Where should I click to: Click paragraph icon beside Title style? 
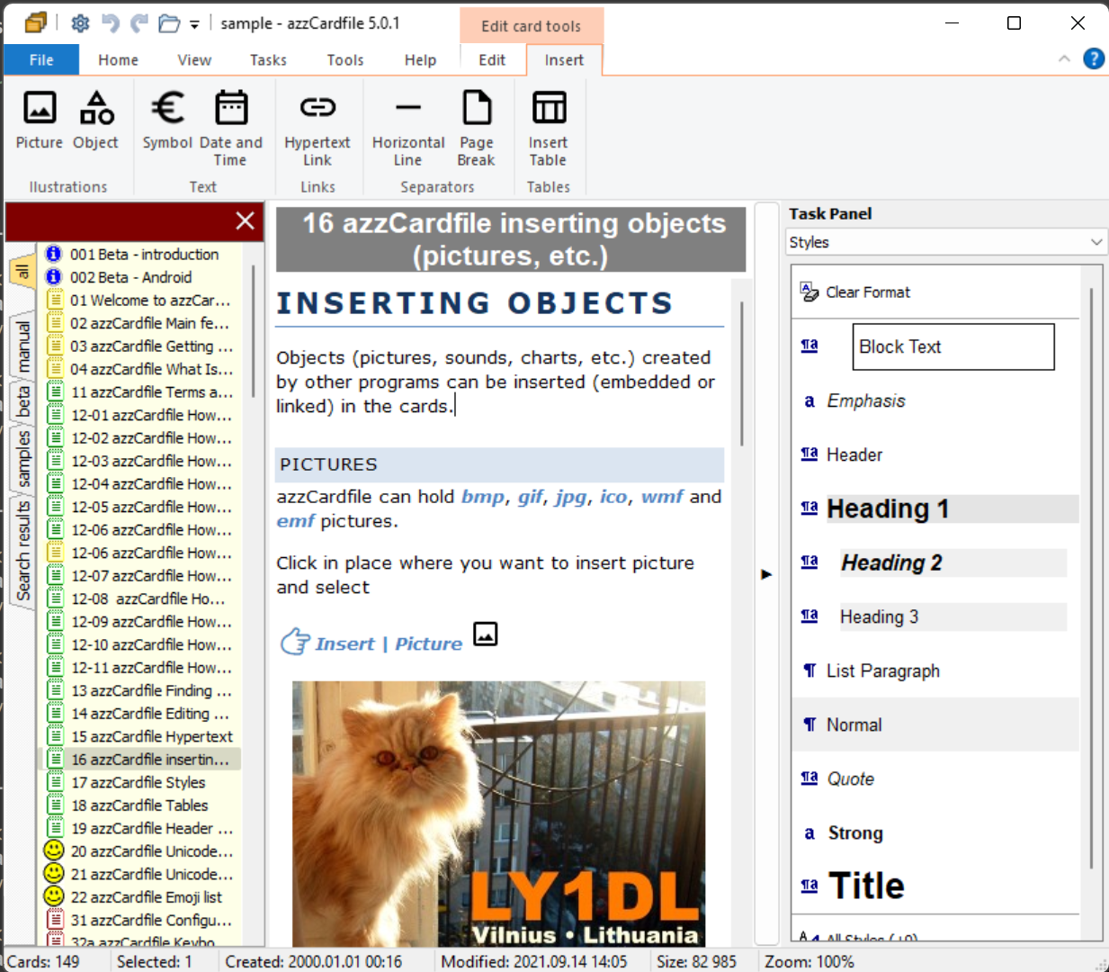[x=809, y=886]
